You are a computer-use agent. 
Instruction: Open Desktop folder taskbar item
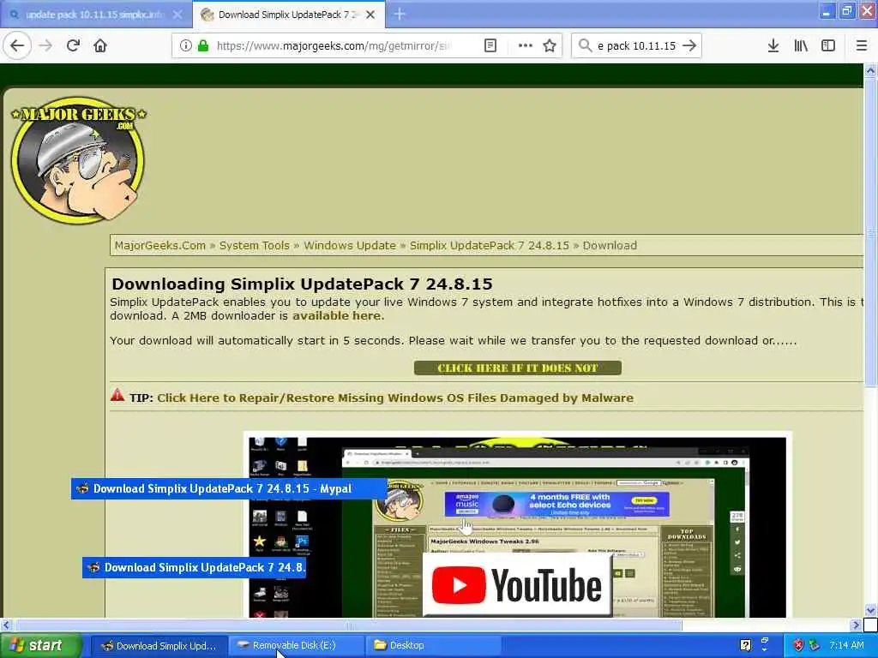(x=433, y=646)
